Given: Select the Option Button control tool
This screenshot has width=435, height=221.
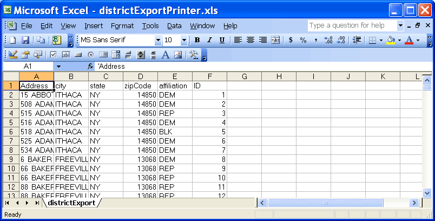Looking at the screenshot, I should tap(90, 54).
